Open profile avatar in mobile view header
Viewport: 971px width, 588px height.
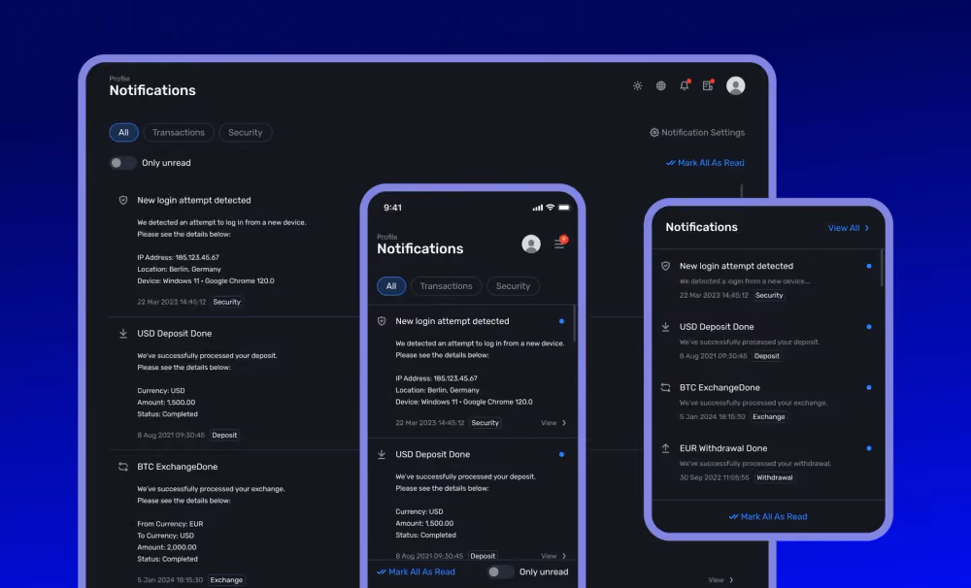click(x=531, y=244)
